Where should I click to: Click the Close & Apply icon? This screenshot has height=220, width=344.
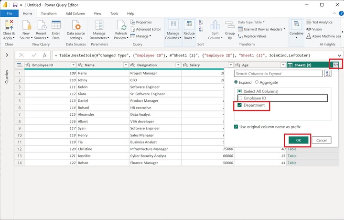pos(9,26)
